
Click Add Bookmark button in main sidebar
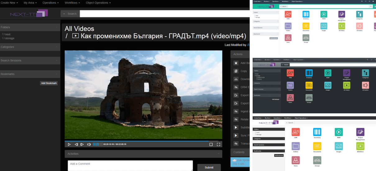click(49, 83)
